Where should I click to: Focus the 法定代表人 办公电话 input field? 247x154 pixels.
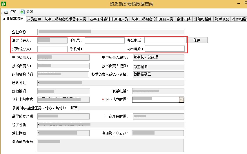coord(164,40)
